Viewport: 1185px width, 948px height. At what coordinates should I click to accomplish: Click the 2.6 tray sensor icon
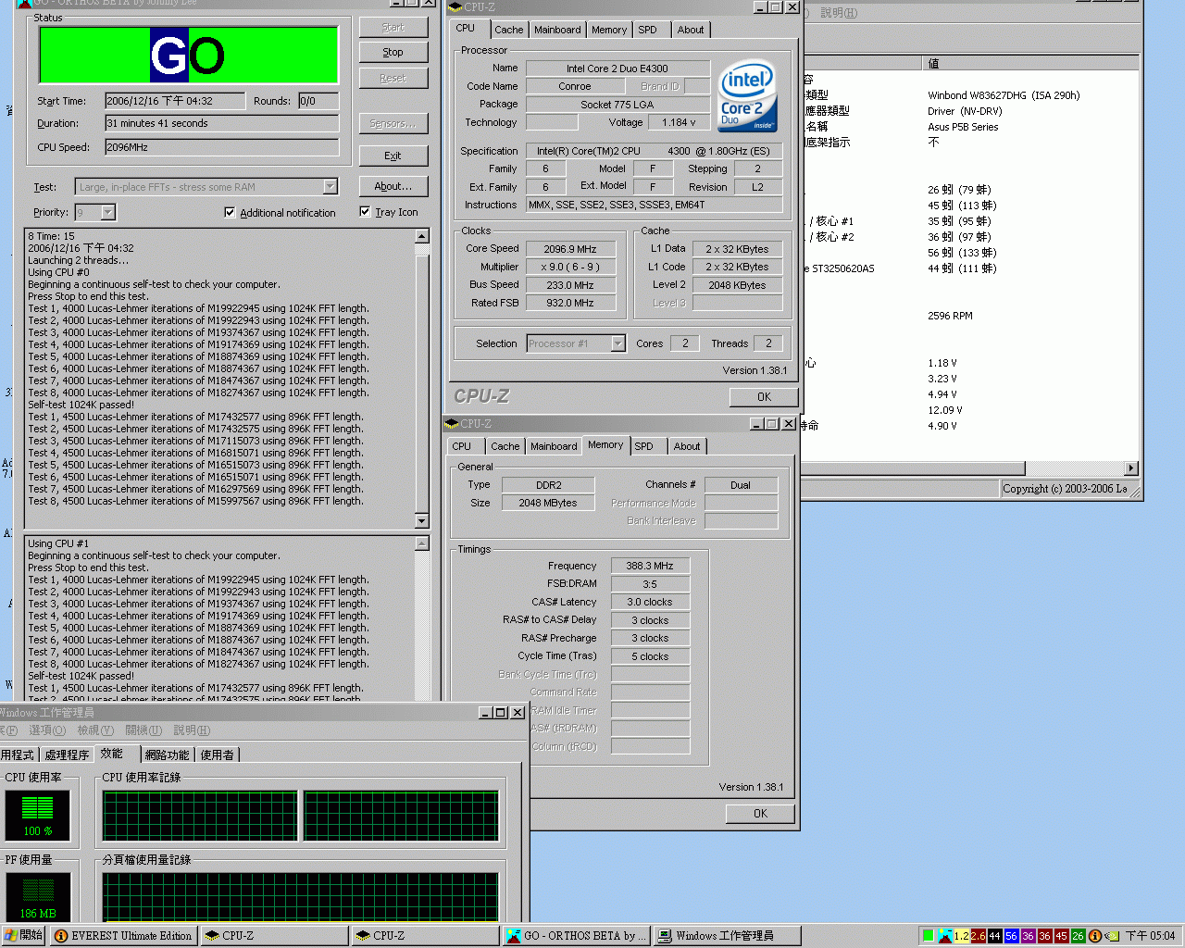click(978, 936)
